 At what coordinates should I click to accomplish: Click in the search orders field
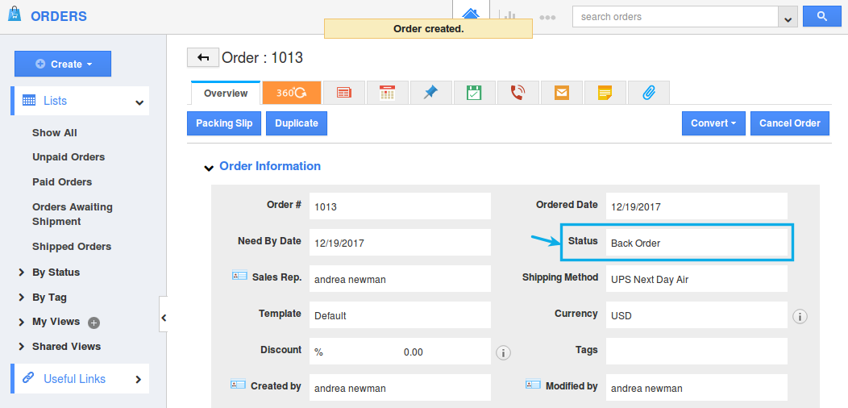pos(674,16)
